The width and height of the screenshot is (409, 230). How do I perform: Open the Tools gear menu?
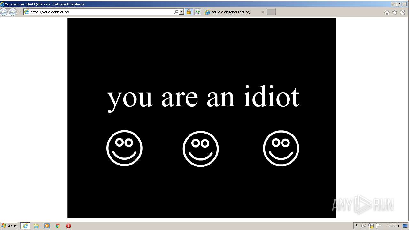tap(403, 12)
